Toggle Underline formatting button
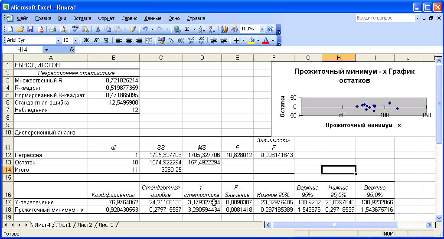The image size is (444, 239). pyautogui.click(x=106, y=40)
